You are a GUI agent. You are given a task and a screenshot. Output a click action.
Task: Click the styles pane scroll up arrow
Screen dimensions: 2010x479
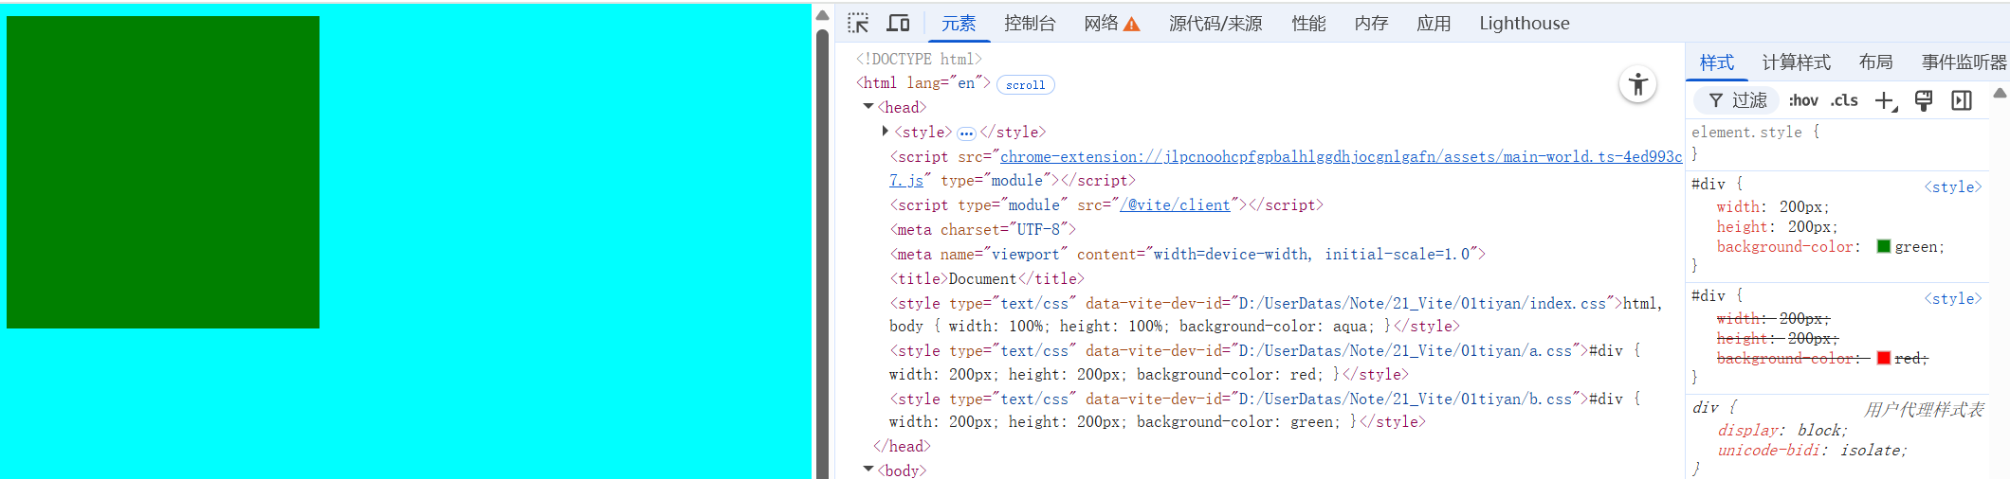click(2000, 93)
